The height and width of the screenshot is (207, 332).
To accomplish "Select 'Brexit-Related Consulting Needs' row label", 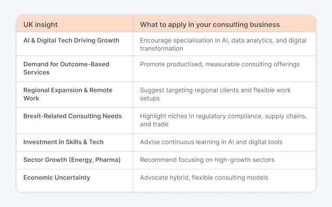I will 72,116.
